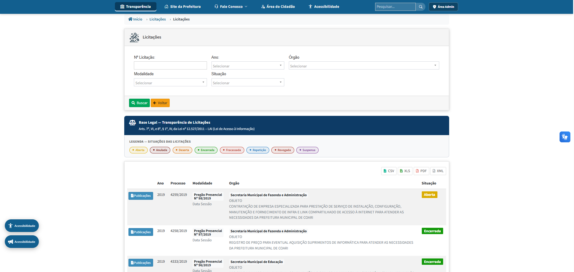574x272 pixels.
Task: Select the Anulada legend badge
Action: coord(160,150)
